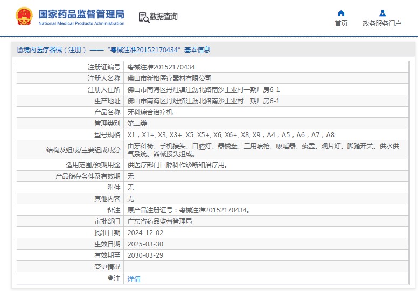418x291 pixels.
Task: Select the 产品名称 label
Action: (107, 112)
